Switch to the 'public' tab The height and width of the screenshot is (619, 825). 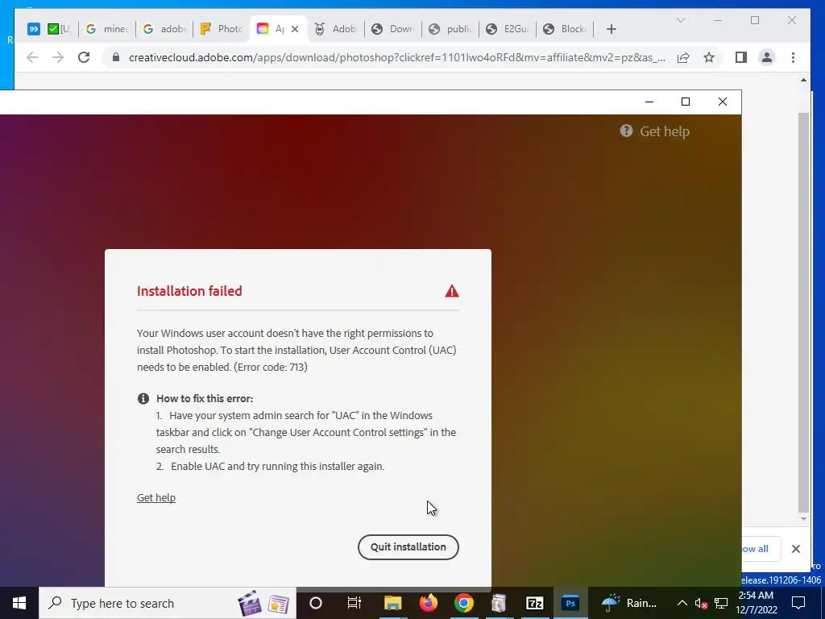(x=450, y=29)
